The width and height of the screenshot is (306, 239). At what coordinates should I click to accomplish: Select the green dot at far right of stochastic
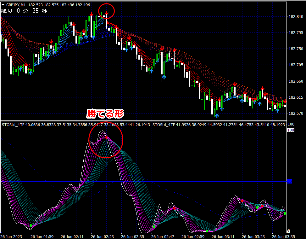(x=285, y=213)
